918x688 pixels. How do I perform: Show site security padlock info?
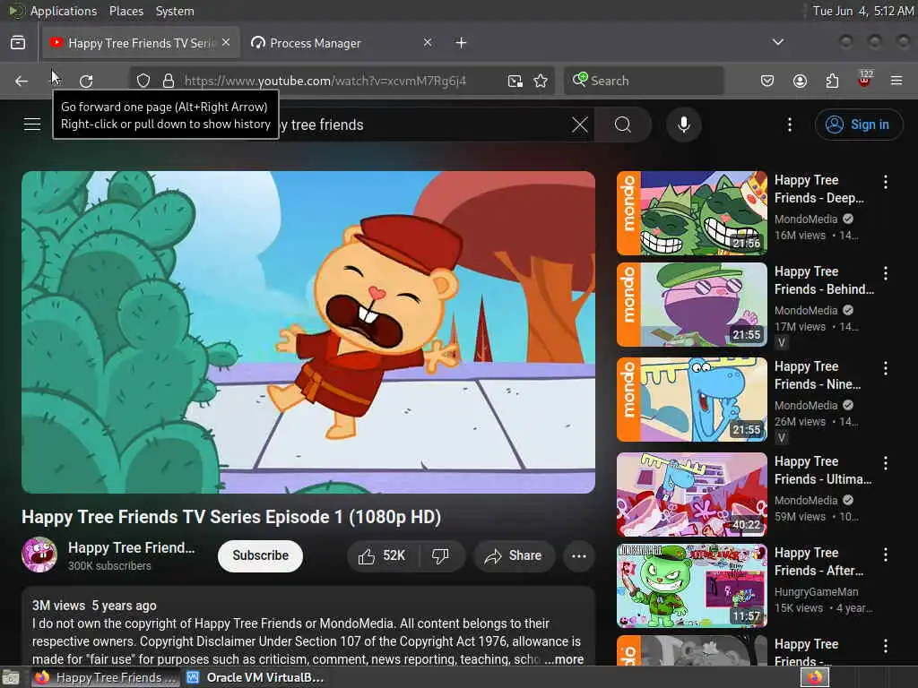coord(169,81)
